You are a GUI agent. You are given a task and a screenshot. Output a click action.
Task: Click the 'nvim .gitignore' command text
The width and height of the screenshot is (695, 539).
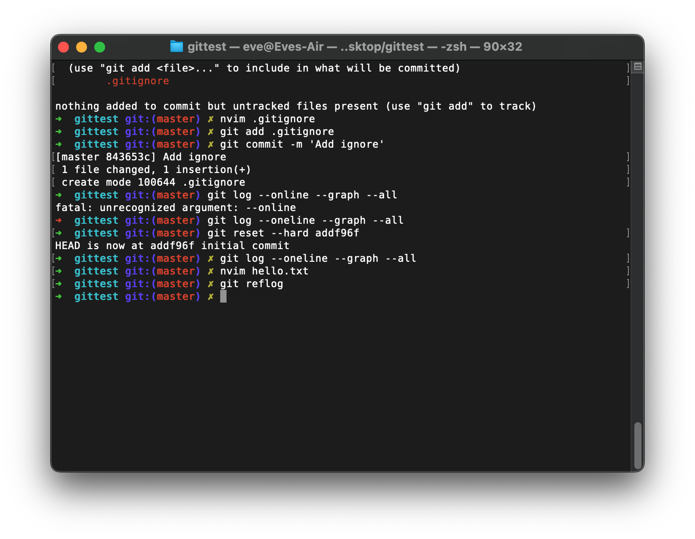click(267, 119)
